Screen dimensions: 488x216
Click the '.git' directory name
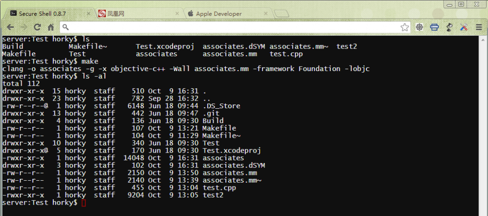point(211,113)
